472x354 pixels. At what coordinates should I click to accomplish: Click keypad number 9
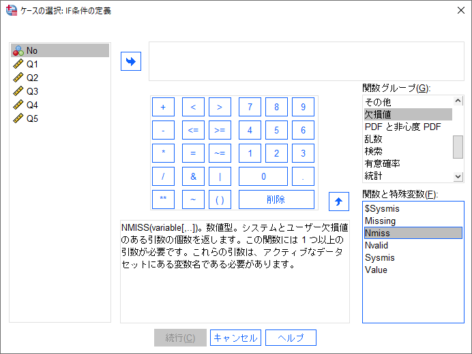[x=303, y=107]
